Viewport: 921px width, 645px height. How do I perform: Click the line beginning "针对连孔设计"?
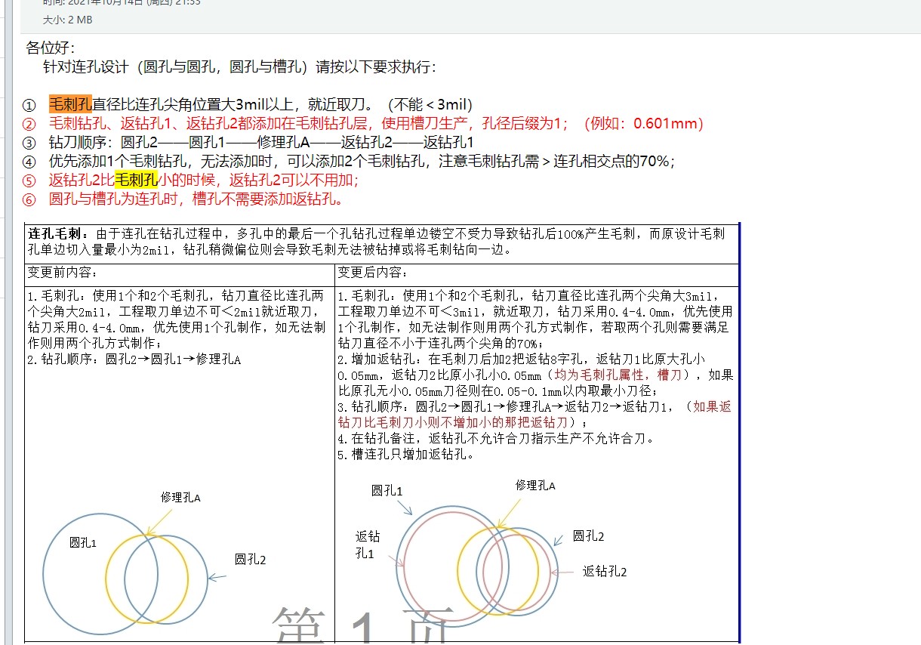click(239, 66)
